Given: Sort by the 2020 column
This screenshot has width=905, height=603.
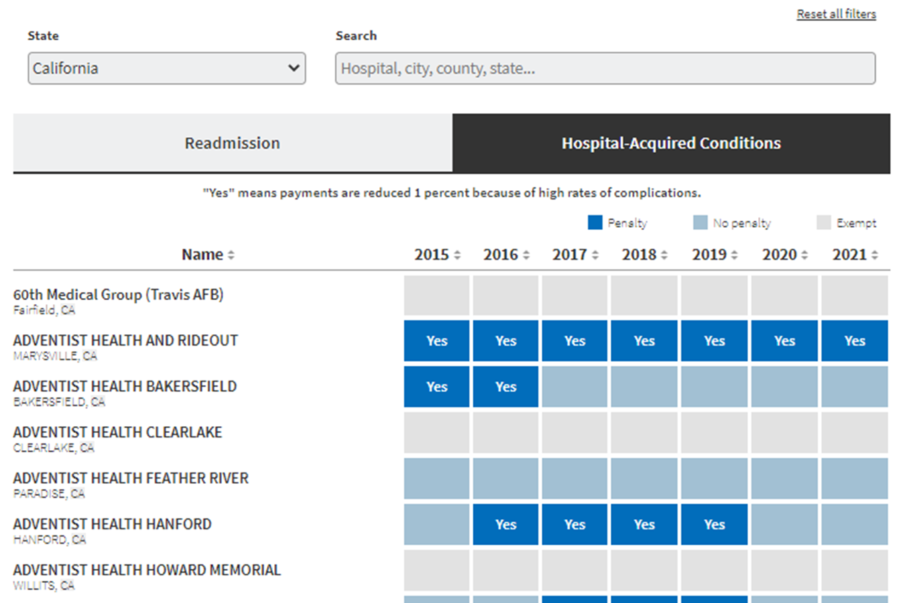Looking at the screenshot, I should pyautogui.click(x=804, y=255).
